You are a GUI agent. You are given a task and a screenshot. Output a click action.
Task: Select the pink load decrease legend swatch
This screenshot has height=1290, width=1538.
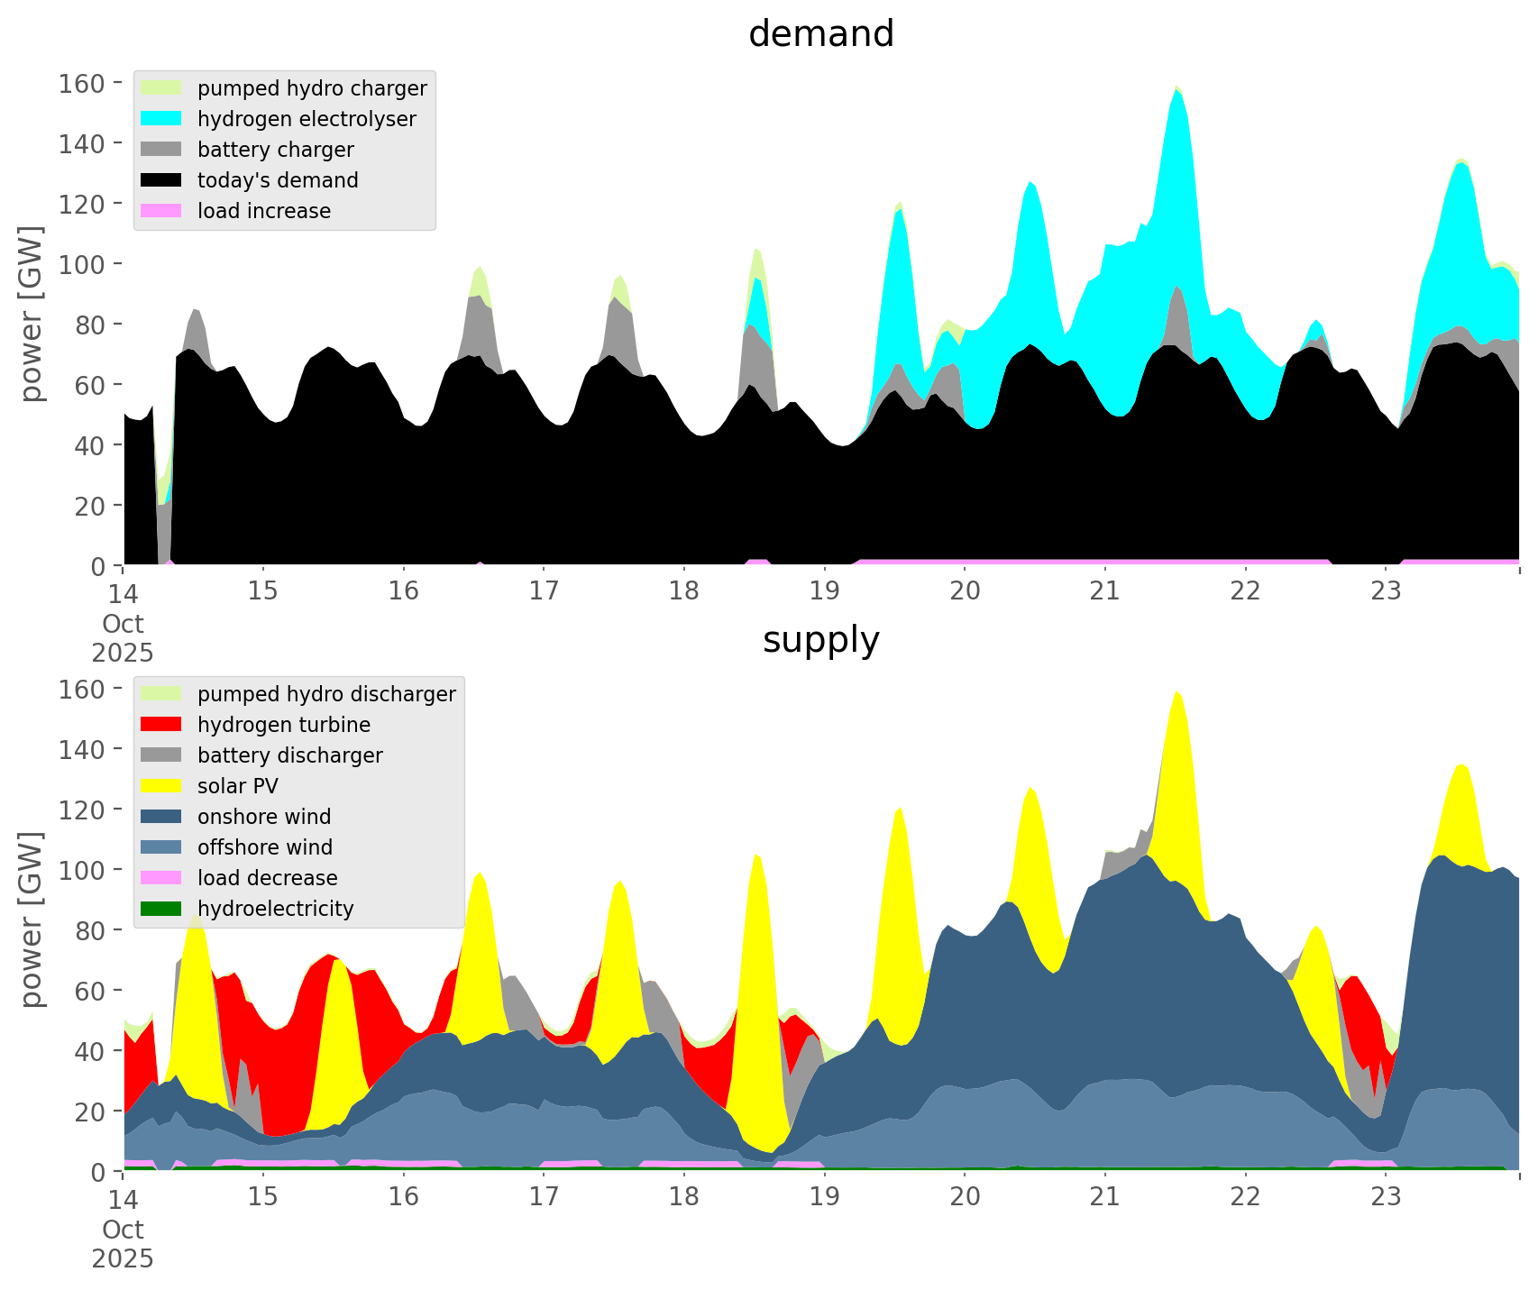(x=161, y=878)
